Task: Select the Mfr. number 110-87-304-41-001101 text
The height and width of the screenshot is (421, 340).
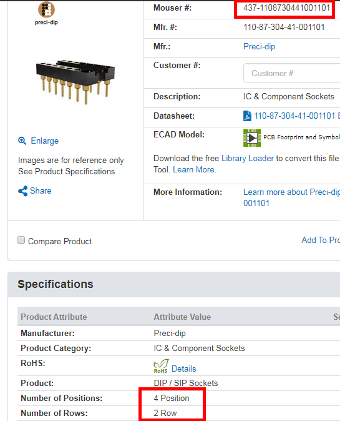Action: click(x=284, y=27)
